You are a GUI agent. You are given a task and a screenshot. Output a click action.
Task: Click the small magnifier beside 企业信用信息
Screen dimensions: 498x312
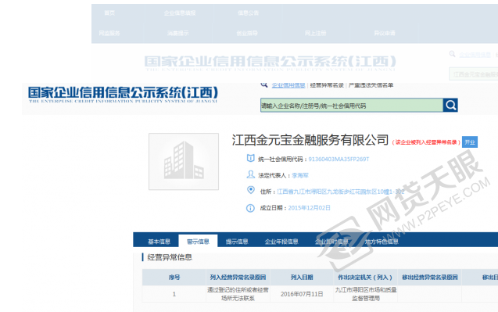point(264,84)
